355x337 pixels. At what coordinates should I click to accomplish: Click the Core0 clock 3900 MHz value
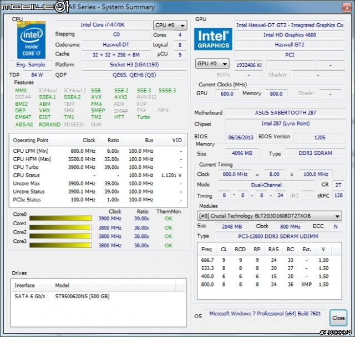tap(110, 219)
